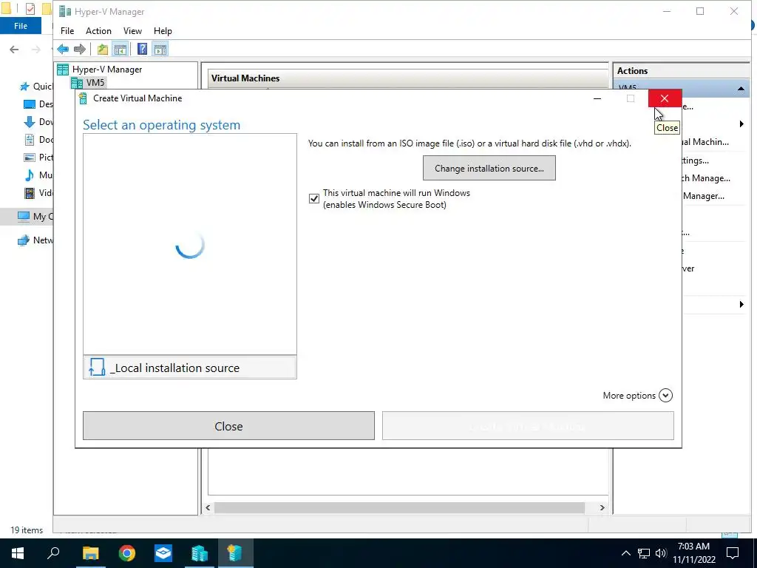Show hidden system tray icons chevron
The image size is (757, 568).
click(x=625, y=553)
